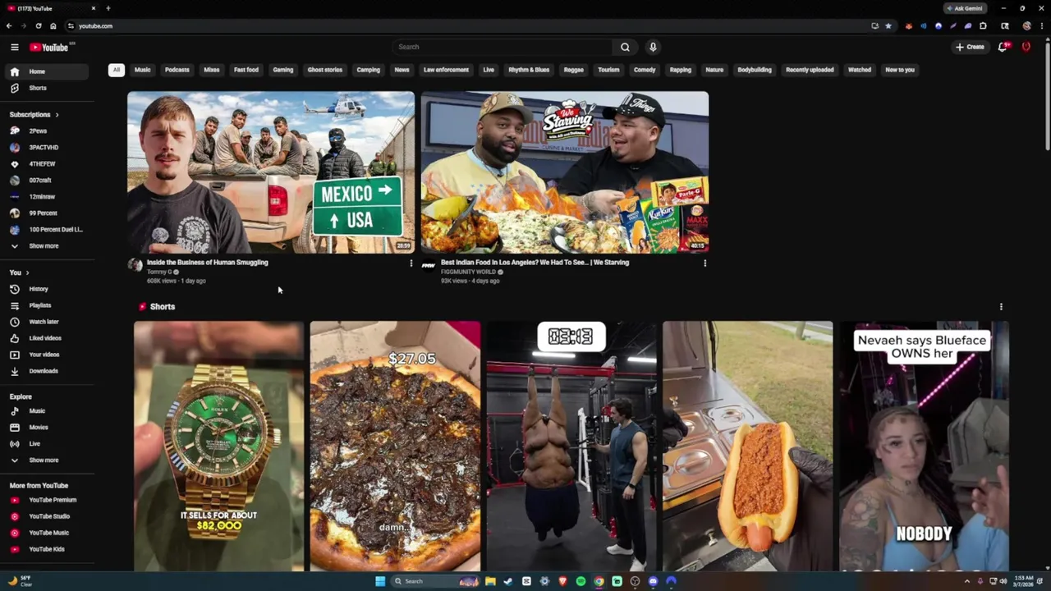Screen dimensions: 1051x591
Task: Select the Law enforcement filter chip
Action: point(447,70)
